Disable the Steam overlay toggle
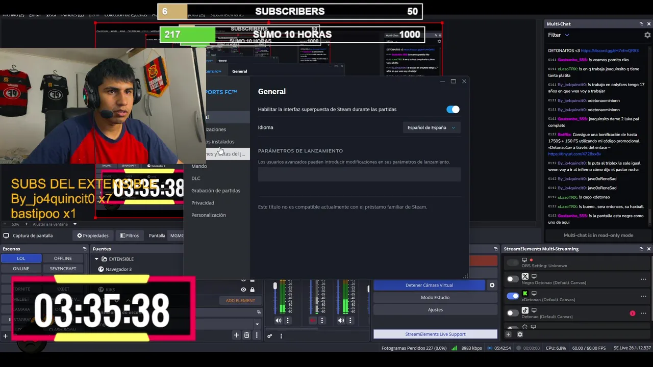Image resolution: width=653 pixels, height=367 pixels. tap(453, 110)
